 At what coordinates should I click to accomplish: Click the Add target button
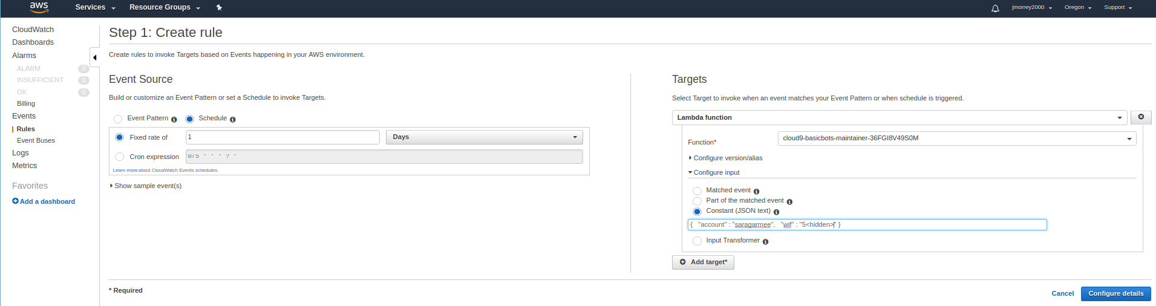[x=703, y=262]
